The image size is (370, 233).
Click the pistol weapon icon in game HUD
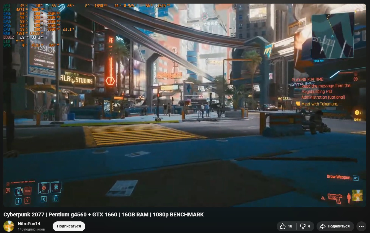pyautogui.click(x=335, y=198)
